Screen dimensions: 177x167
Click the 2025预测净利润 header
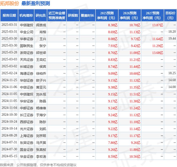point(107,15)
